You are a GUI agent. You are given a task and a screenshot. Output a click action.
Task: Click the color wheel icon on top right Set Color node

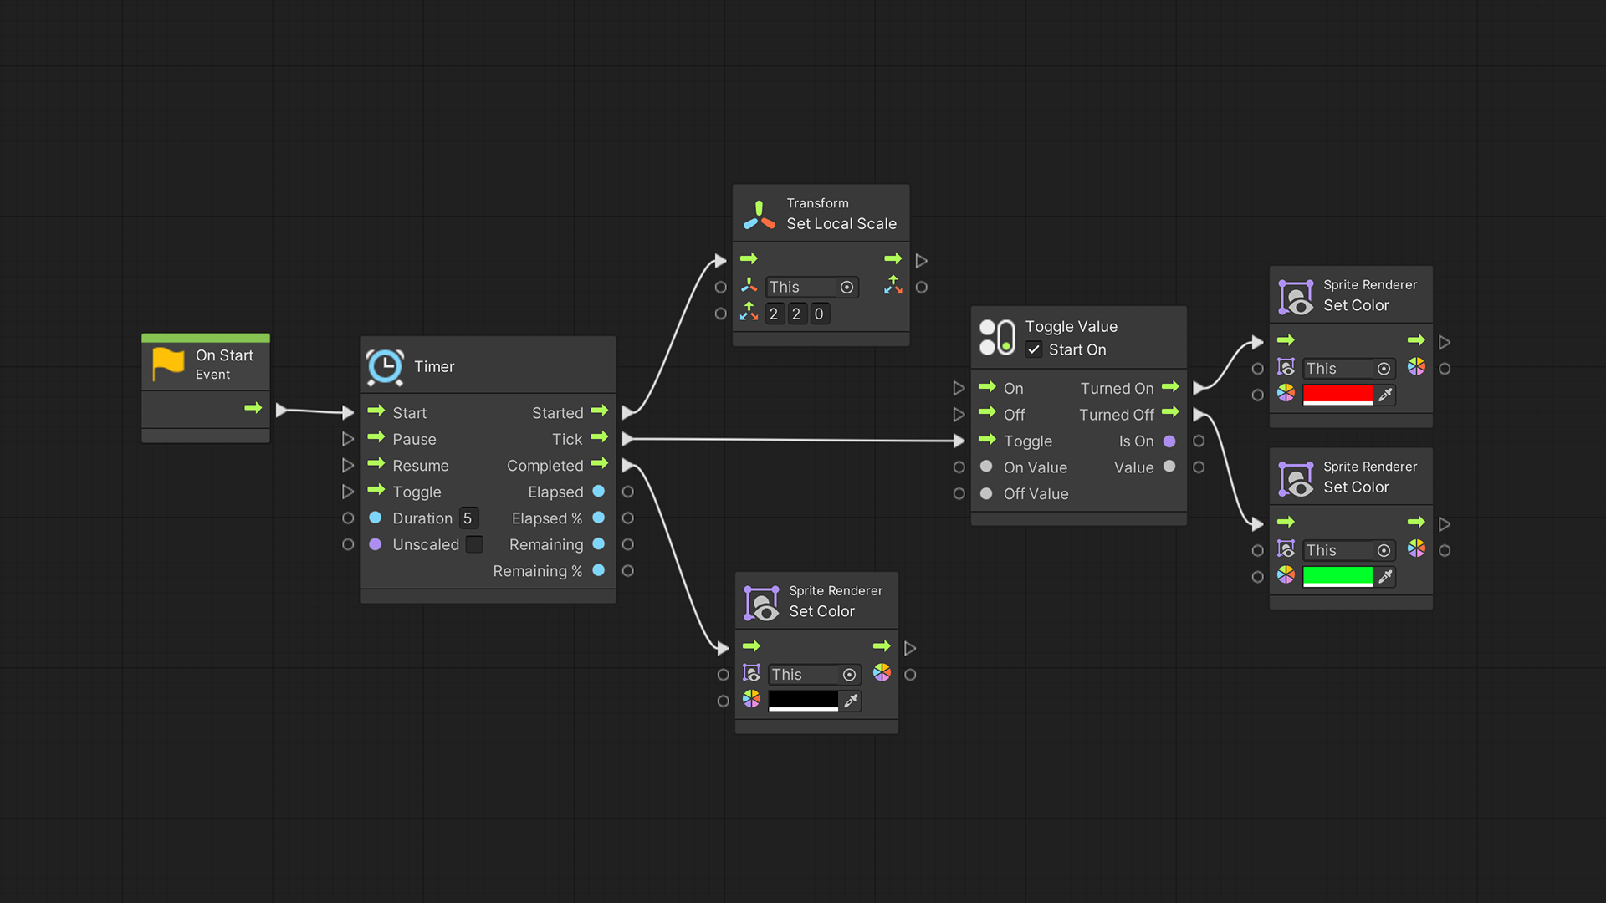(1416, 368)
